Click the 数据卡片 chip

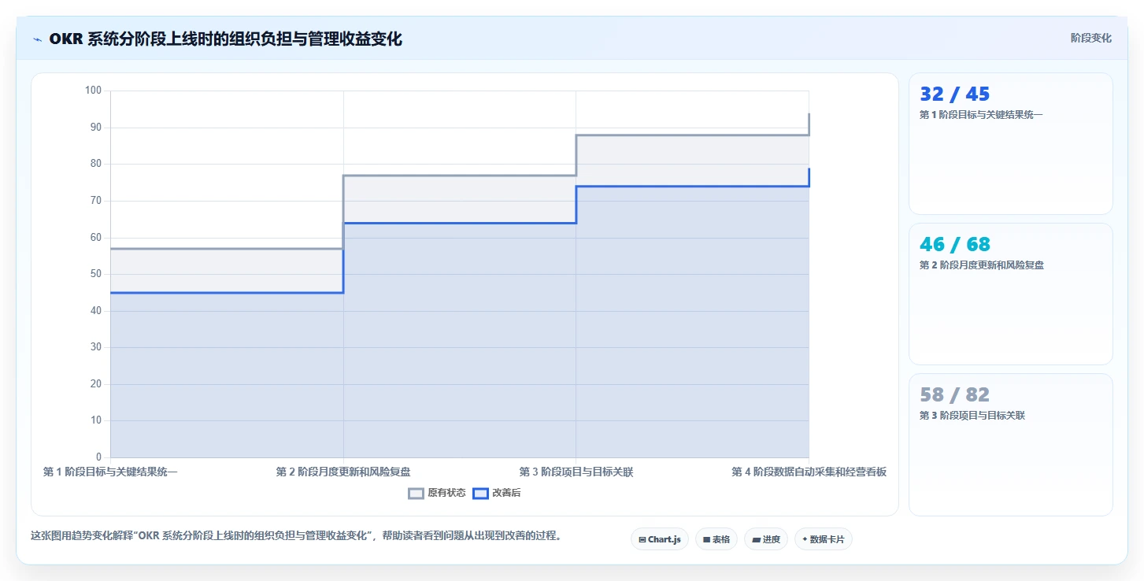pos(824,539)
